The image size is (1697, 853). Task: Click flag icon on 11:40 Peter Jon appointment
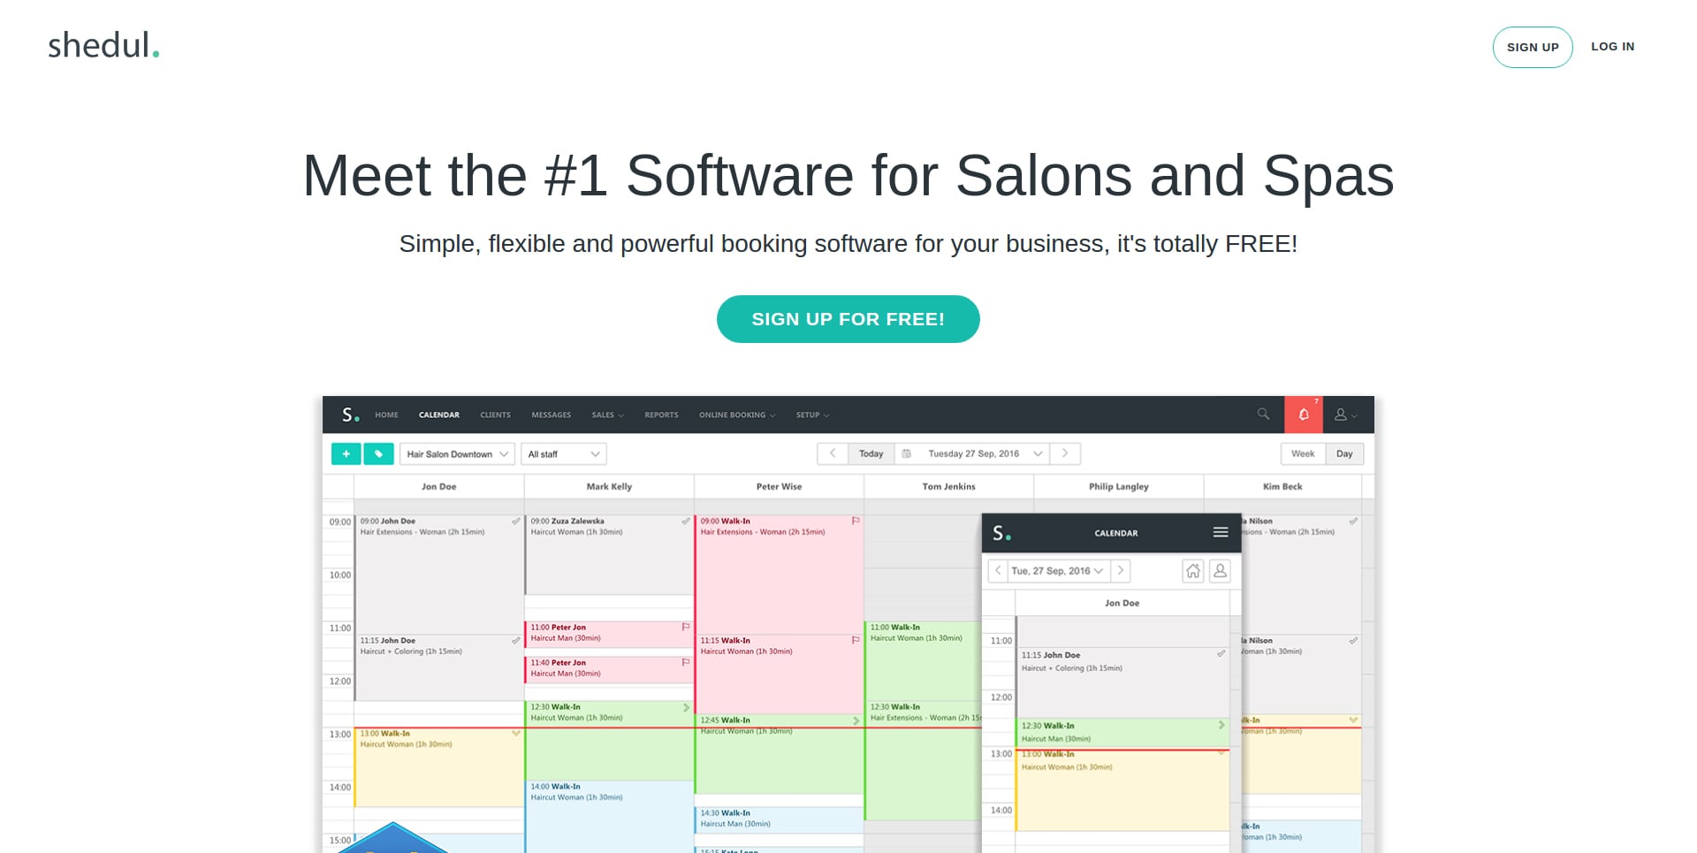(685, 662)
